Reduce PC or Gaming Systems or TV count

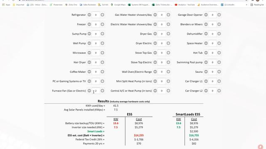pyautogui.click(x=89, y=81)
